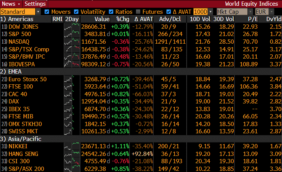This screenshot has height=172, width=282.
Task: Select the S&P/BMV IPC index
Action: (x=26, y=57)
